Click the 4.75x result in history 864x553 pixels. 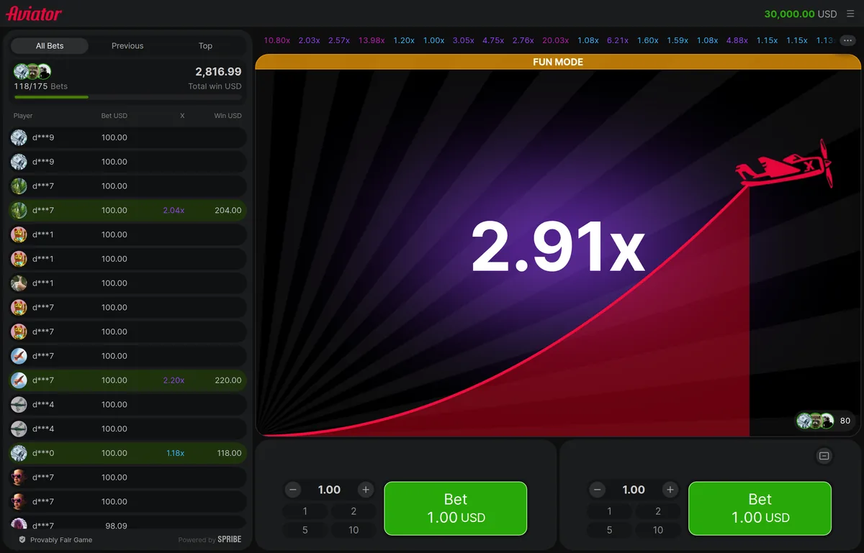pyautogui.click(x=493, y=40)
